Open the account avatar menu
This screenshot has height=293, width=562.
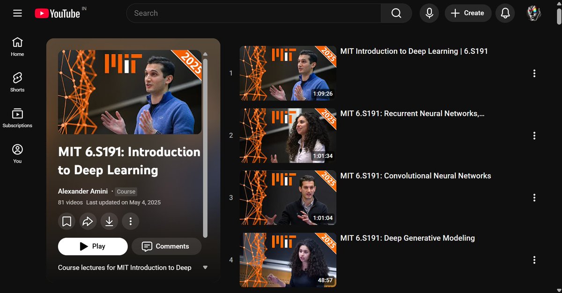pos(534,13)
